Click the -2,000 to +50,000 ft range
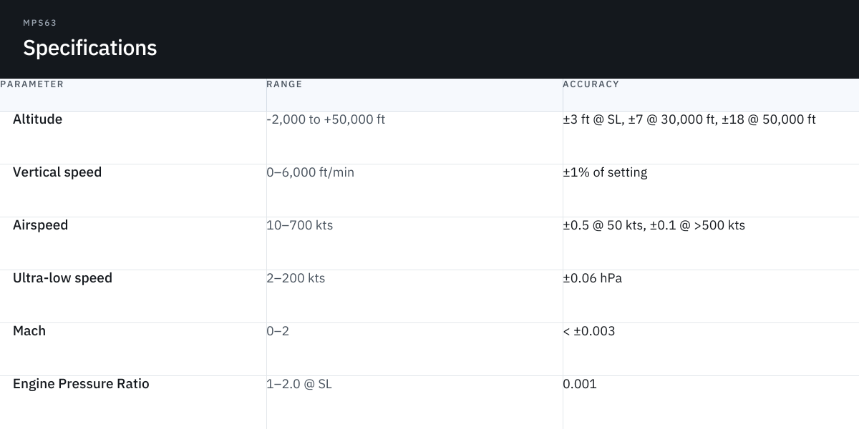Viewport: 859px width, 429px height. 326,119
